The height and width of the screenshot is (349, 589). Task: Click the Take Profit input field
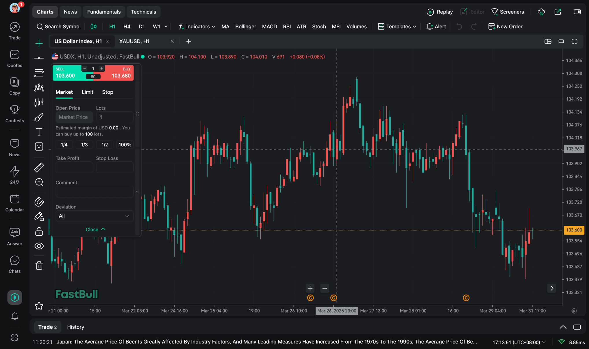(74, 167)
